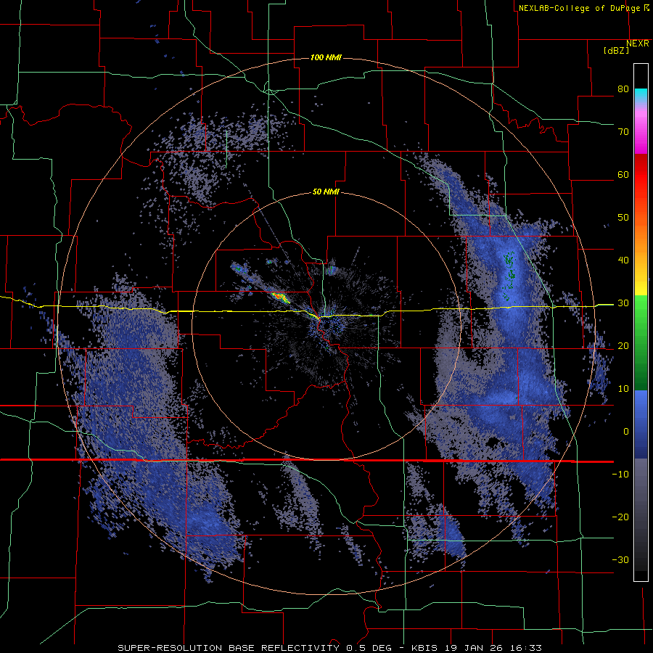The height and width of the screenshot is (653, 653).
Task: Click the NEXR label above the scale
Action: pos(638,44)
